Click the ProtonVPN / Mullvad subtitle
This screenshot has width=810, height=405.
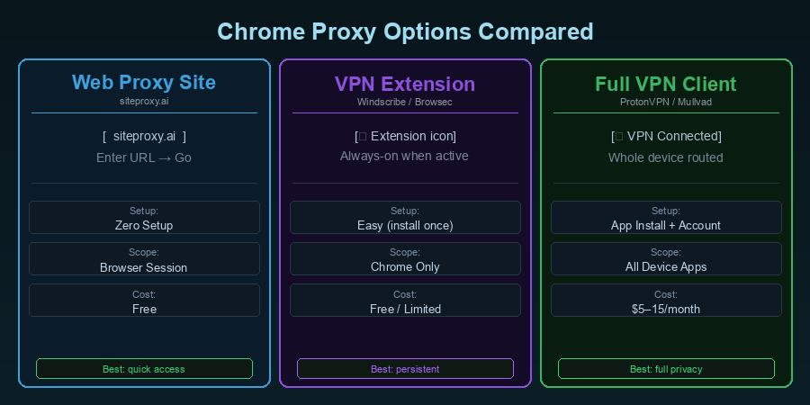pyautogui.click(x=666, y=103)
